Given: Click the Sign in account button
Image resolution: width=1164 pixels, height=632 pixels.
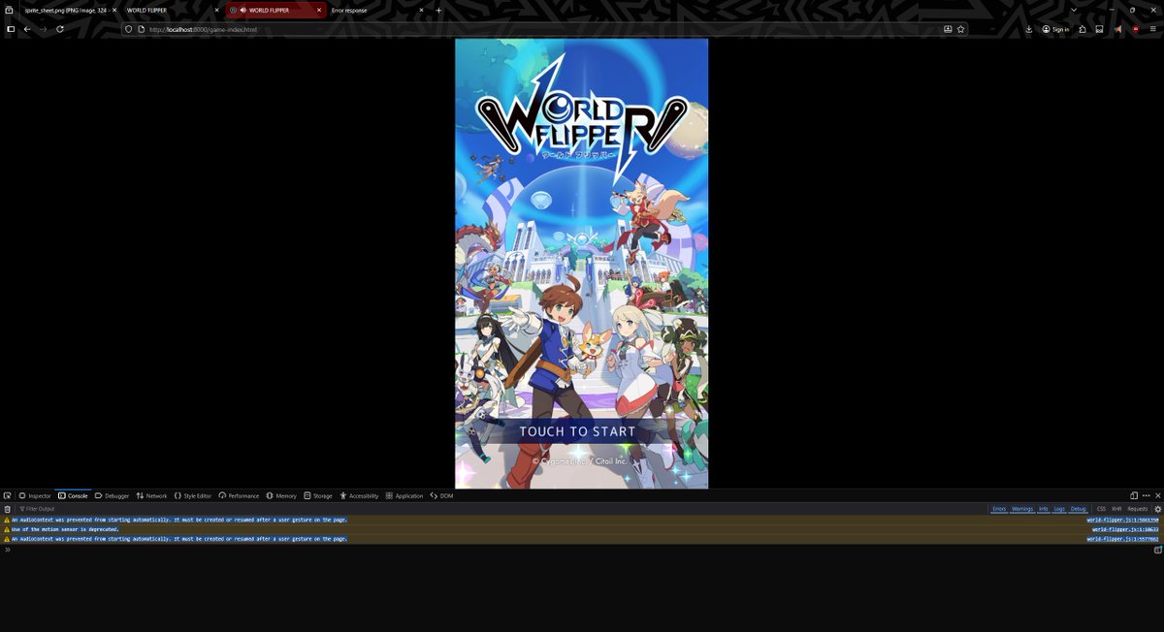Looking at the screenshot, I should pyautogui.click(x=1056, y=29).
